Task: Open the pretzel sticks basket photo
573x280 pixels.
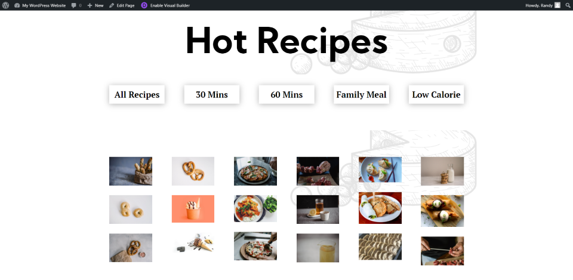Action: tap(131, 171)
